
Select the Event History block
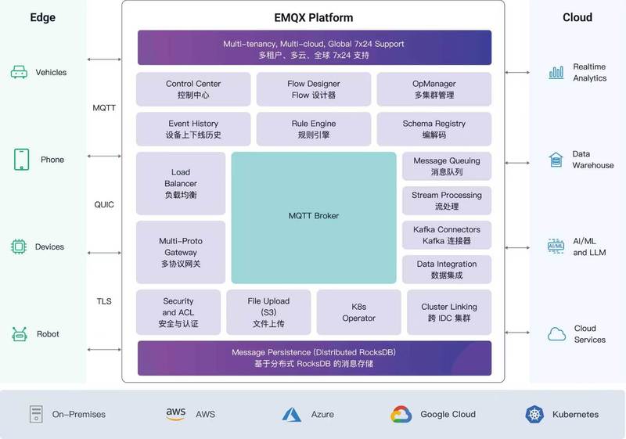(x=193, y=129)
